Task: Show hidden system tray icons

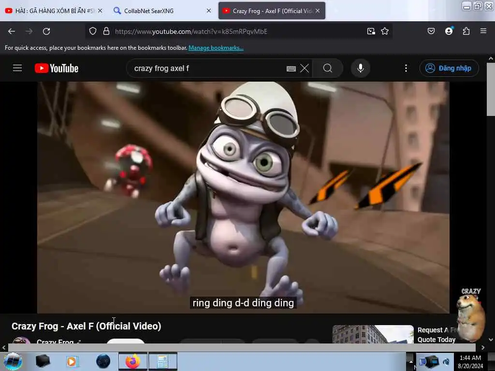Action: 411,361
